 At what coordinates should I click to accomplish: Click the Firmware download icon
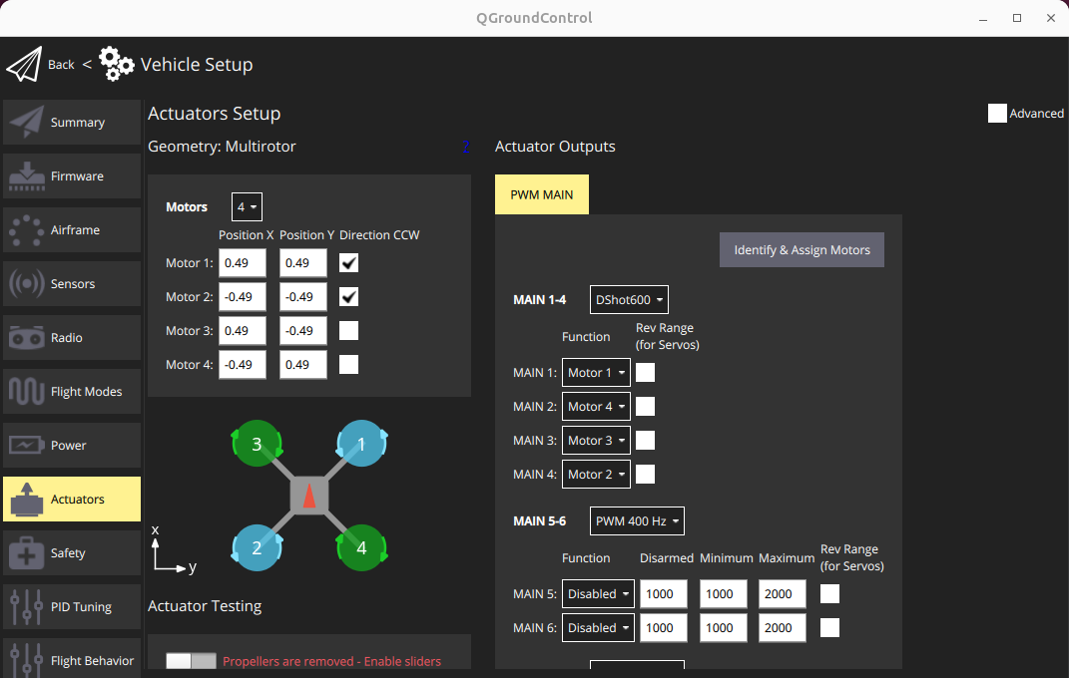(x=27, y=175)
